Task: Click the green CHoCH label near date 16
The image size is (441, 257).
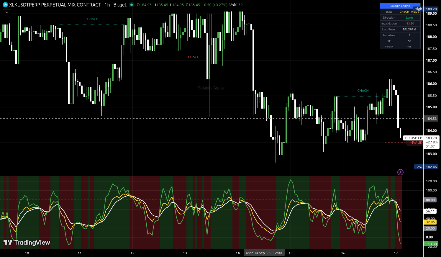Action: (363, 91)
